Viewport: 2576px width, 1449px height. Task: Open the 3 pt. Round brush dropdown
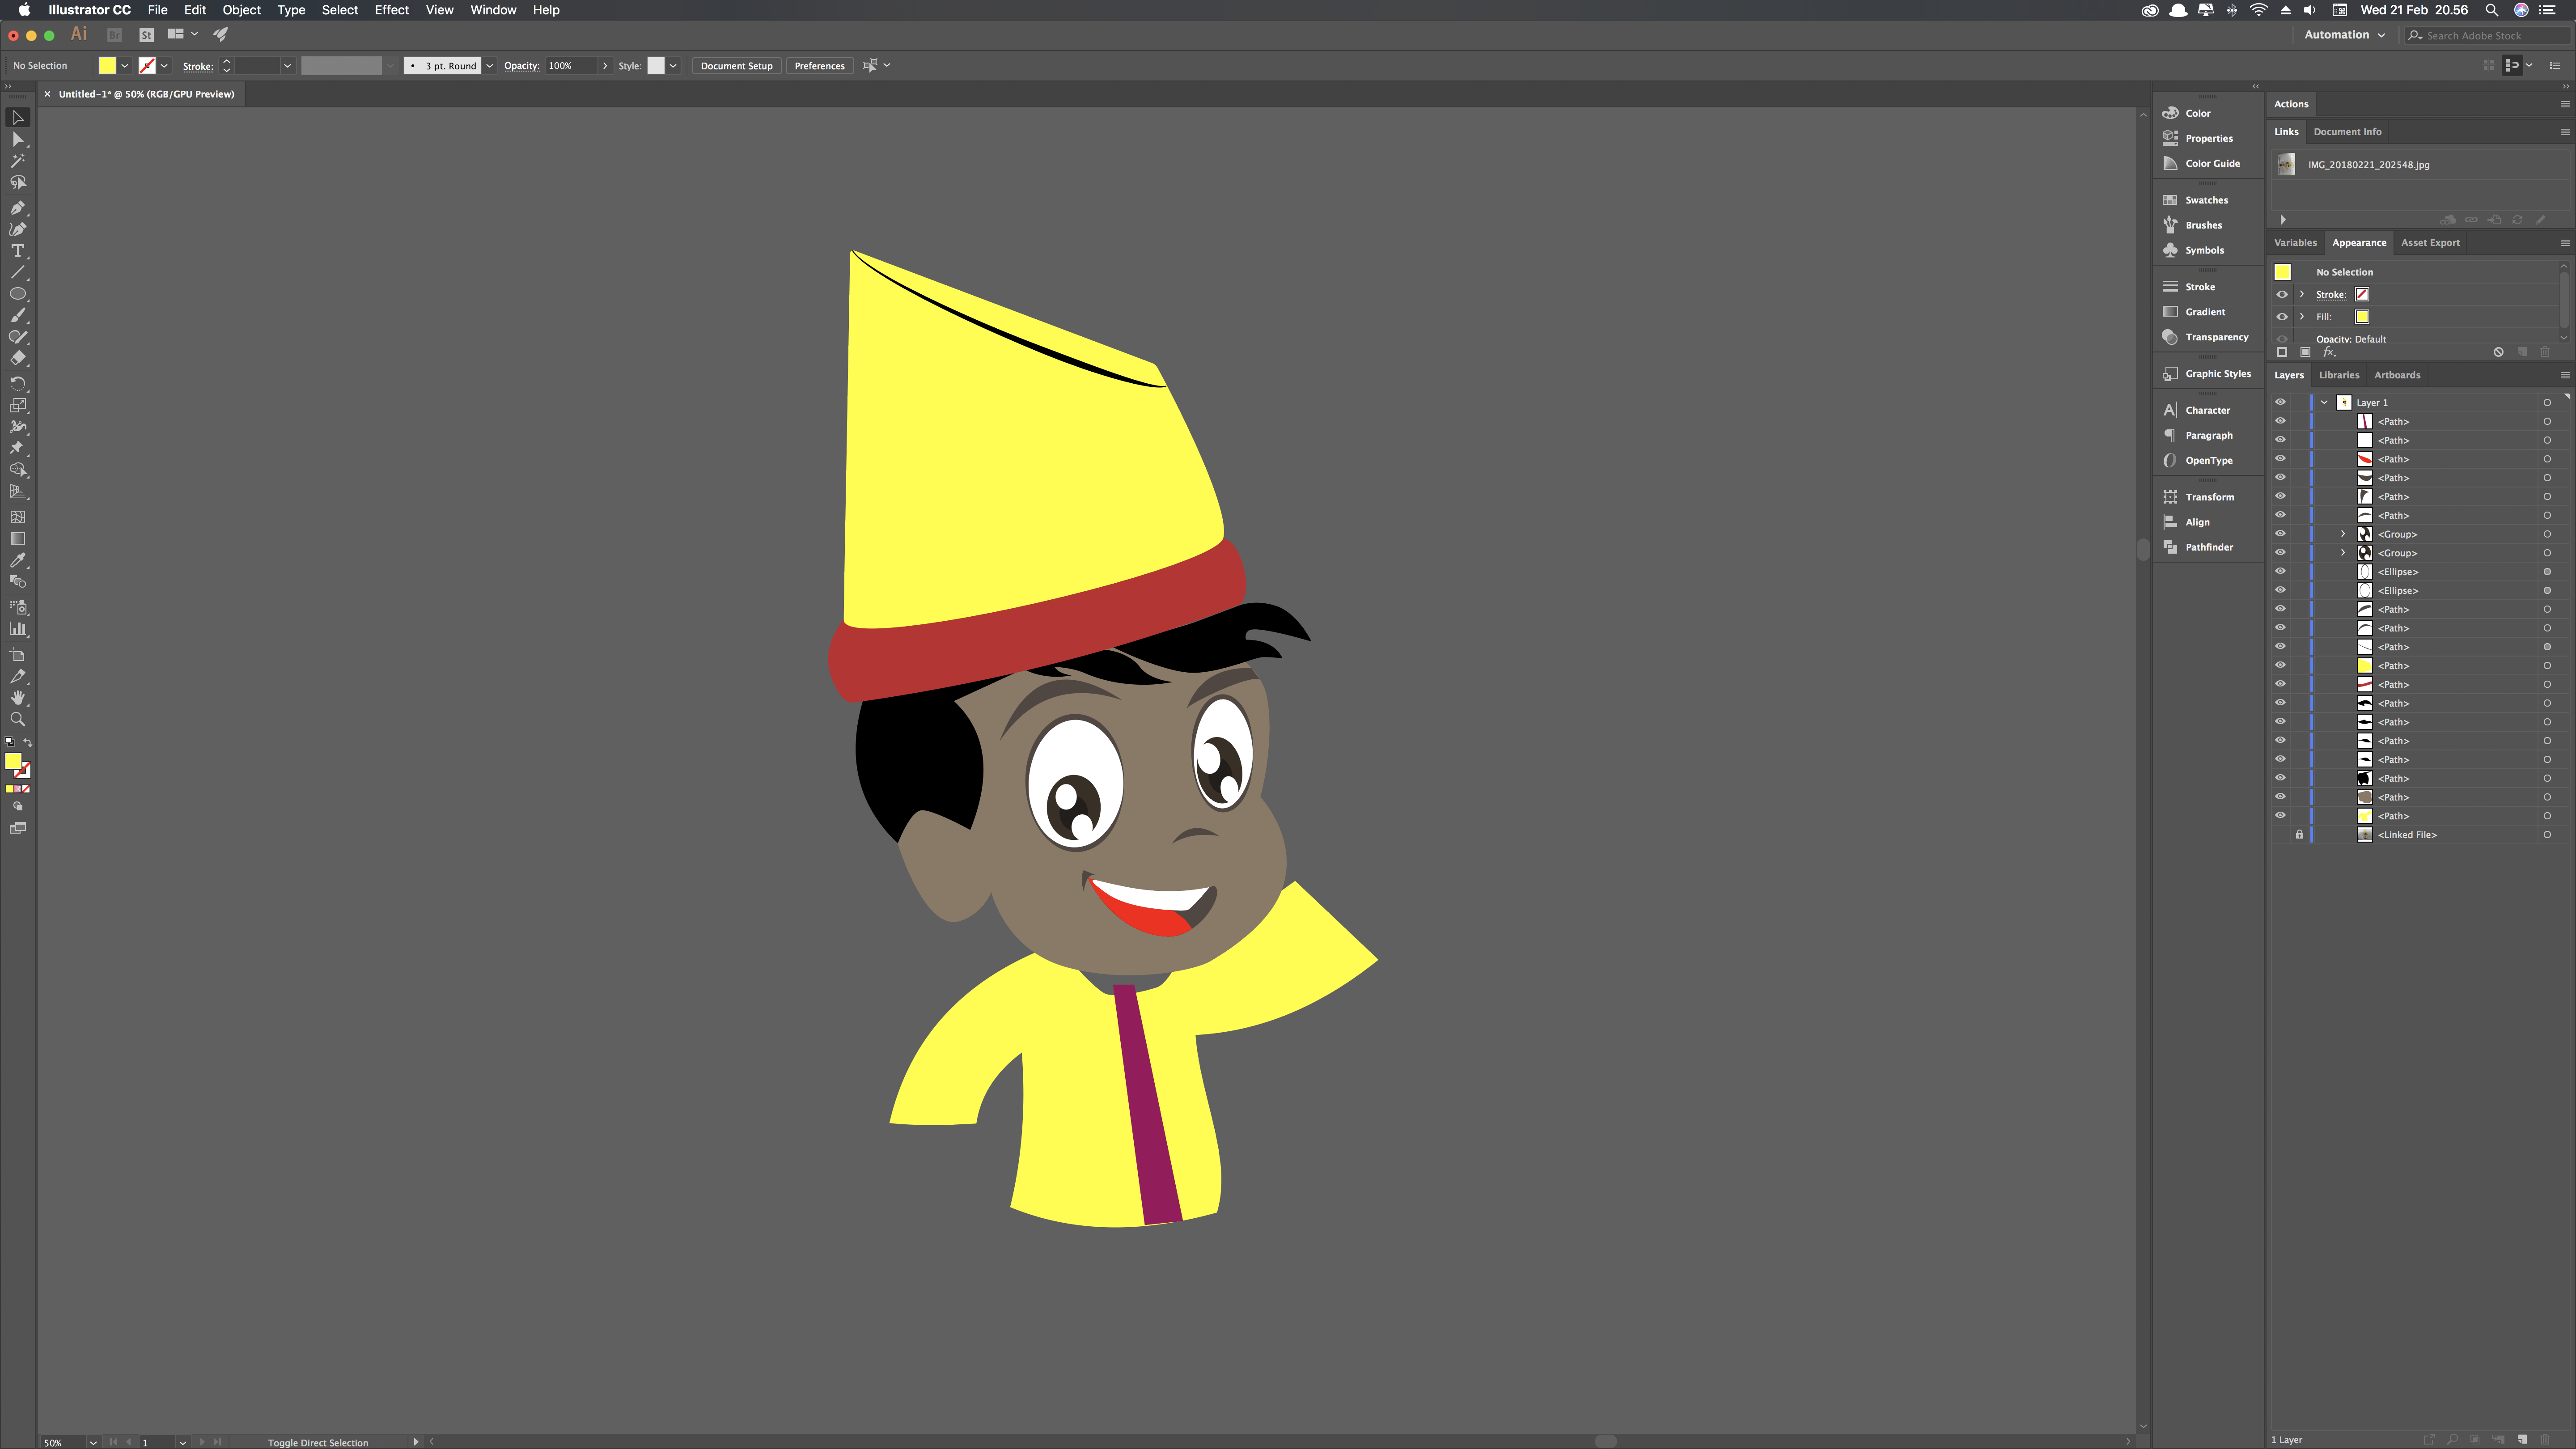(x=490, y=66)
